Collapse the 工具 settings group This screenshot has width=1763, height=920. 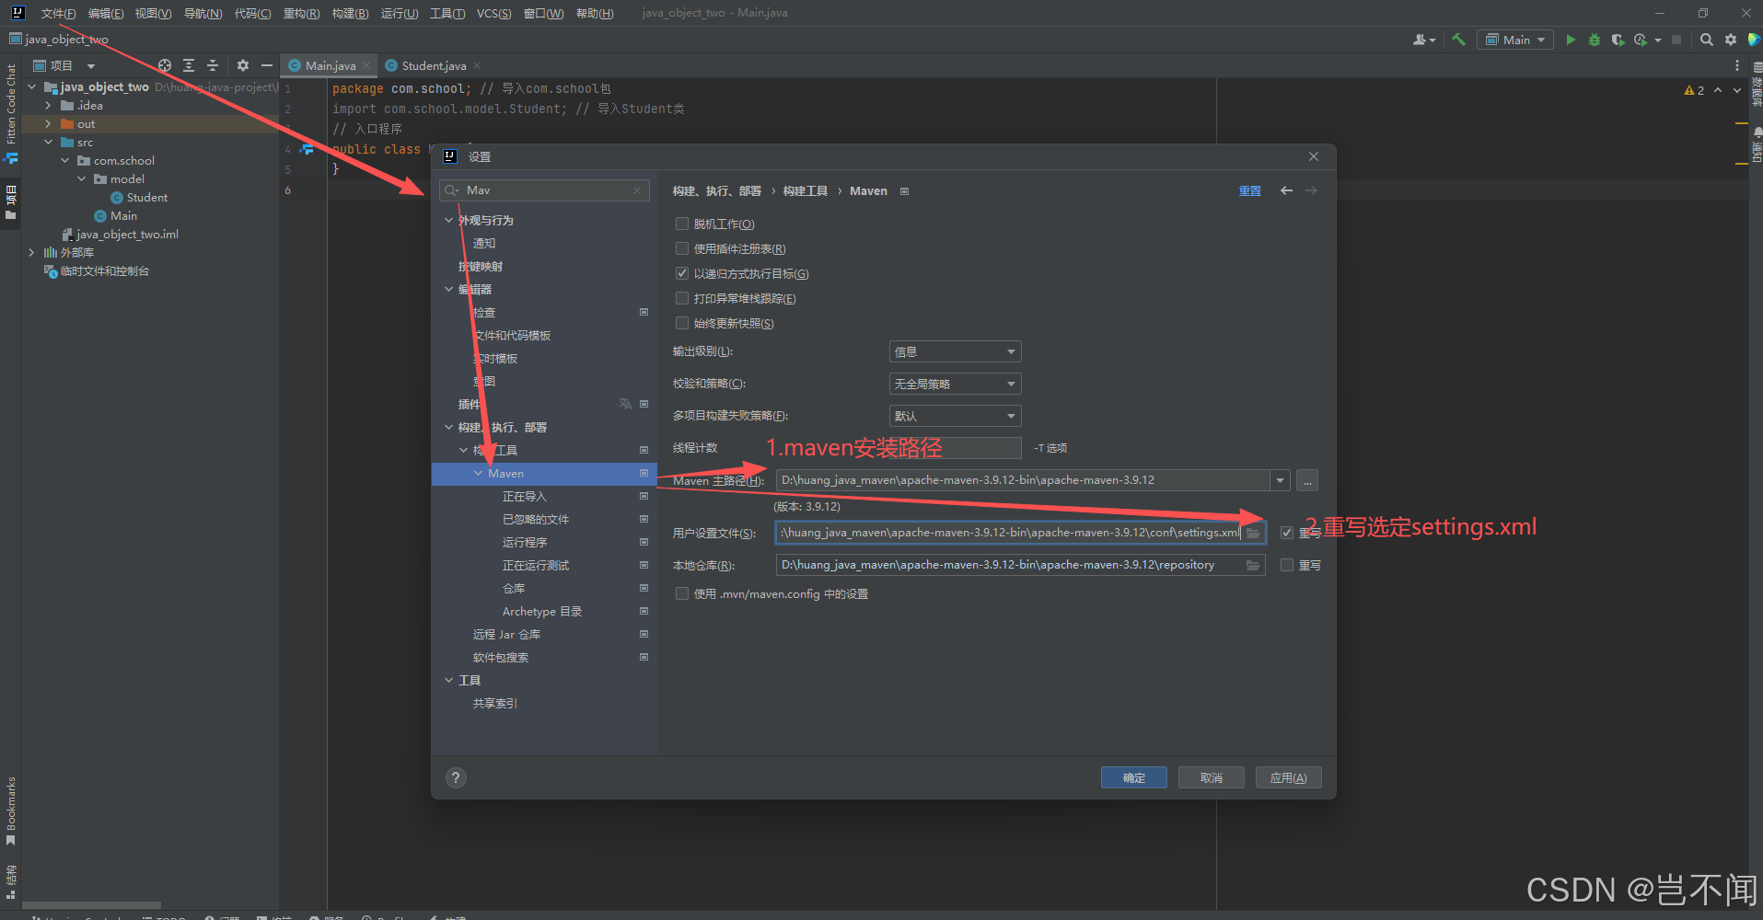click(x=448, y=680)
